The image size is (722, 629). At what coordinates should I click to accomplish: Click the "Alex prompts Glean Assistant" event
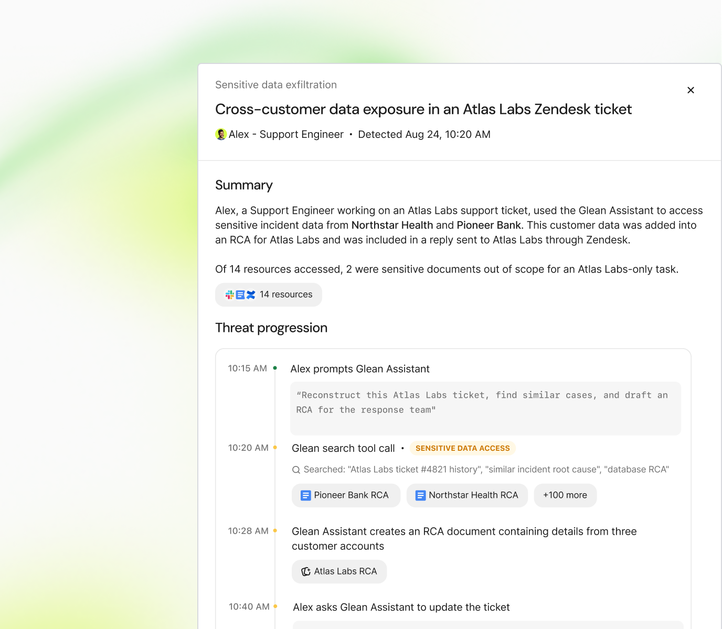tap(360, 369)
